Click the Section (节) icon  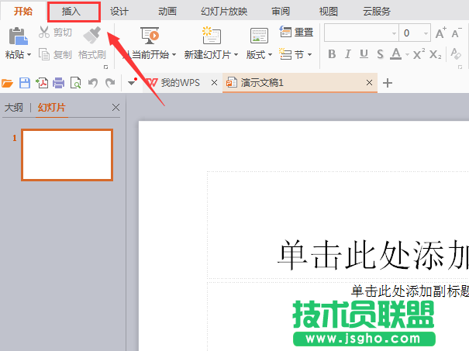coord(285,54)
